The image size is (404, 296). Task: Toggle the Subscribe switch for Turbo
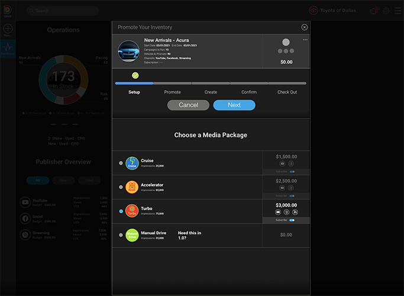(292, 220)
